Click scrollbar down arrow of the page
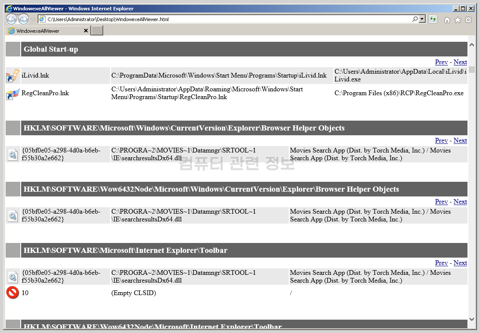The width and height of the screenshot is (480, 333). pyautogui.click(x=472, y=319)
